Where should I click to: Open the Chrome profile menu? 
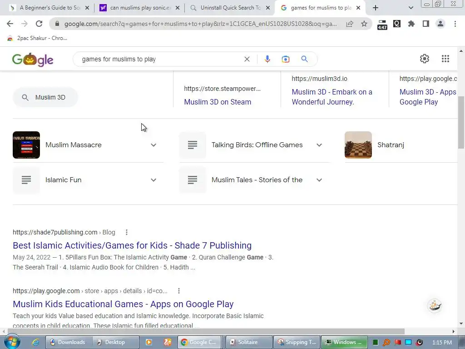point(440,24)
